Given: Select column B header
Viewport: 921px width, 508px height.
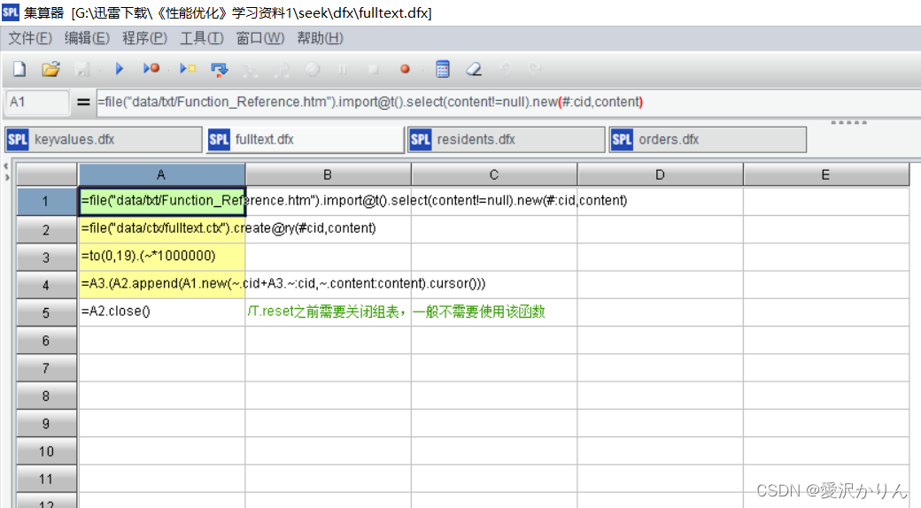Looking at the screenshot, I should [328, 175].
